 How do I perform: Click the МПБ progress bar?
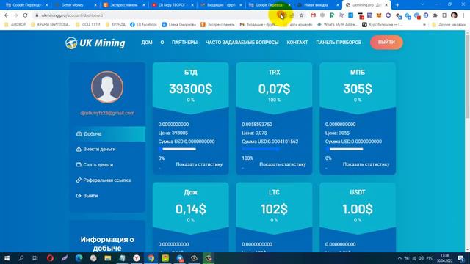pyautogui.click(x=344, y=149)
